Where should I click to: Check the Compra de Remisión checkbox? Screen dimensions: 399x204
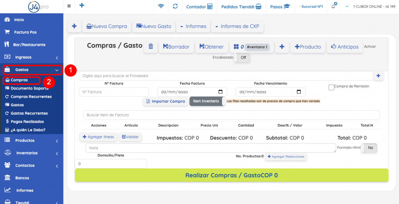[x=331, y=87]
